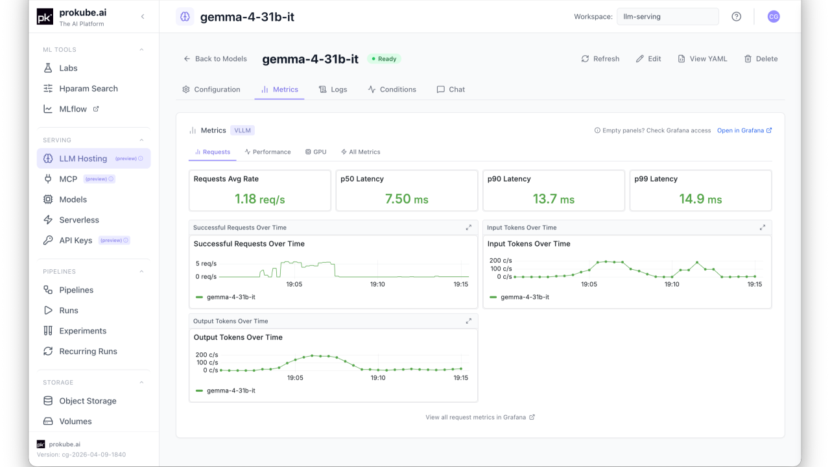830x467 pixels.
Task: Click the p50 Latency 7.50 ms value
Action: pos(407,199)
